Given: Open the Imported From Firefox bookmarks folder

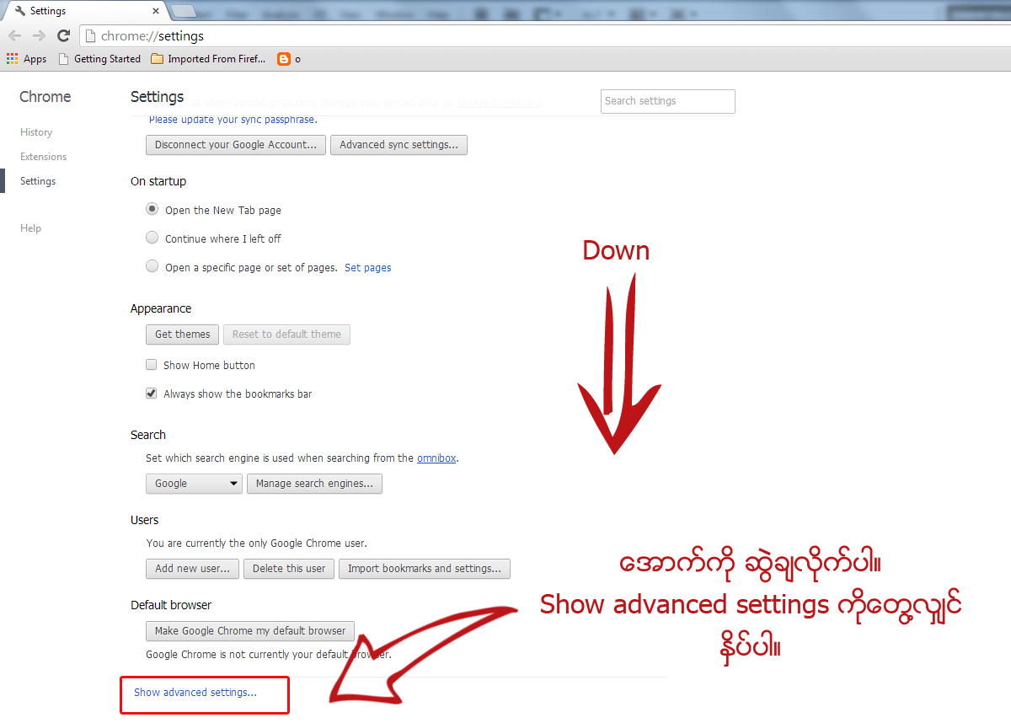Looking at the screenshot, I should click(207, 58).
